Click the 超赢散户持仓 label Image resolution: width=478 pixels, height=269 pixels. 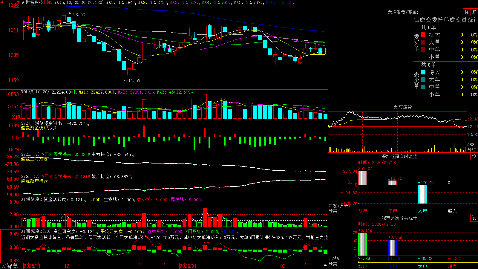(x=34, y=181)
